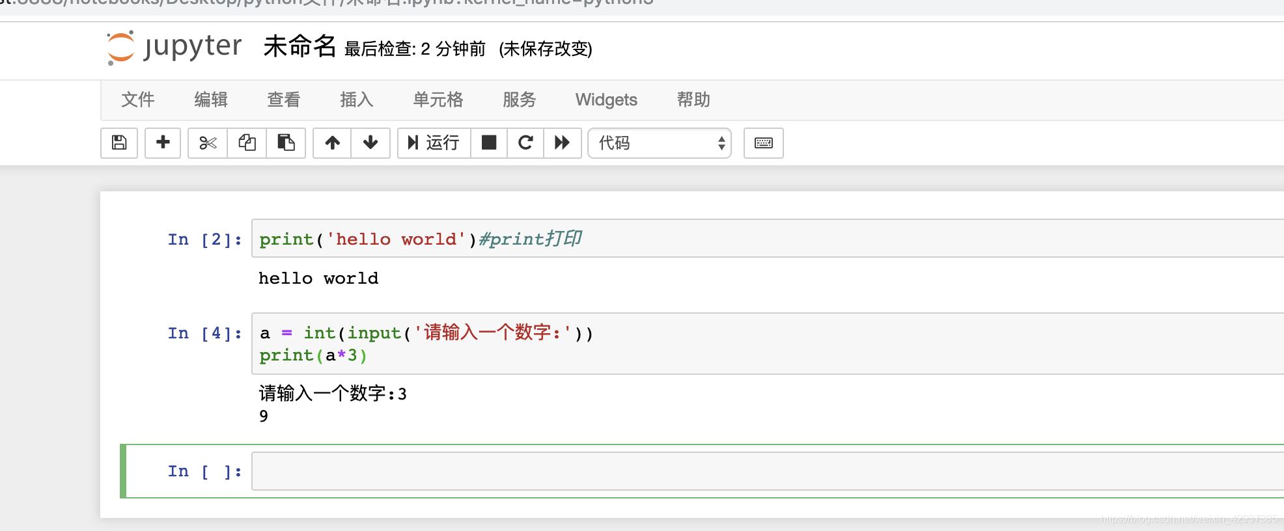The height and width of the screenshot is (531, 1284).
Task: Open command palette keyboard icon
Action: pos(764,143)
